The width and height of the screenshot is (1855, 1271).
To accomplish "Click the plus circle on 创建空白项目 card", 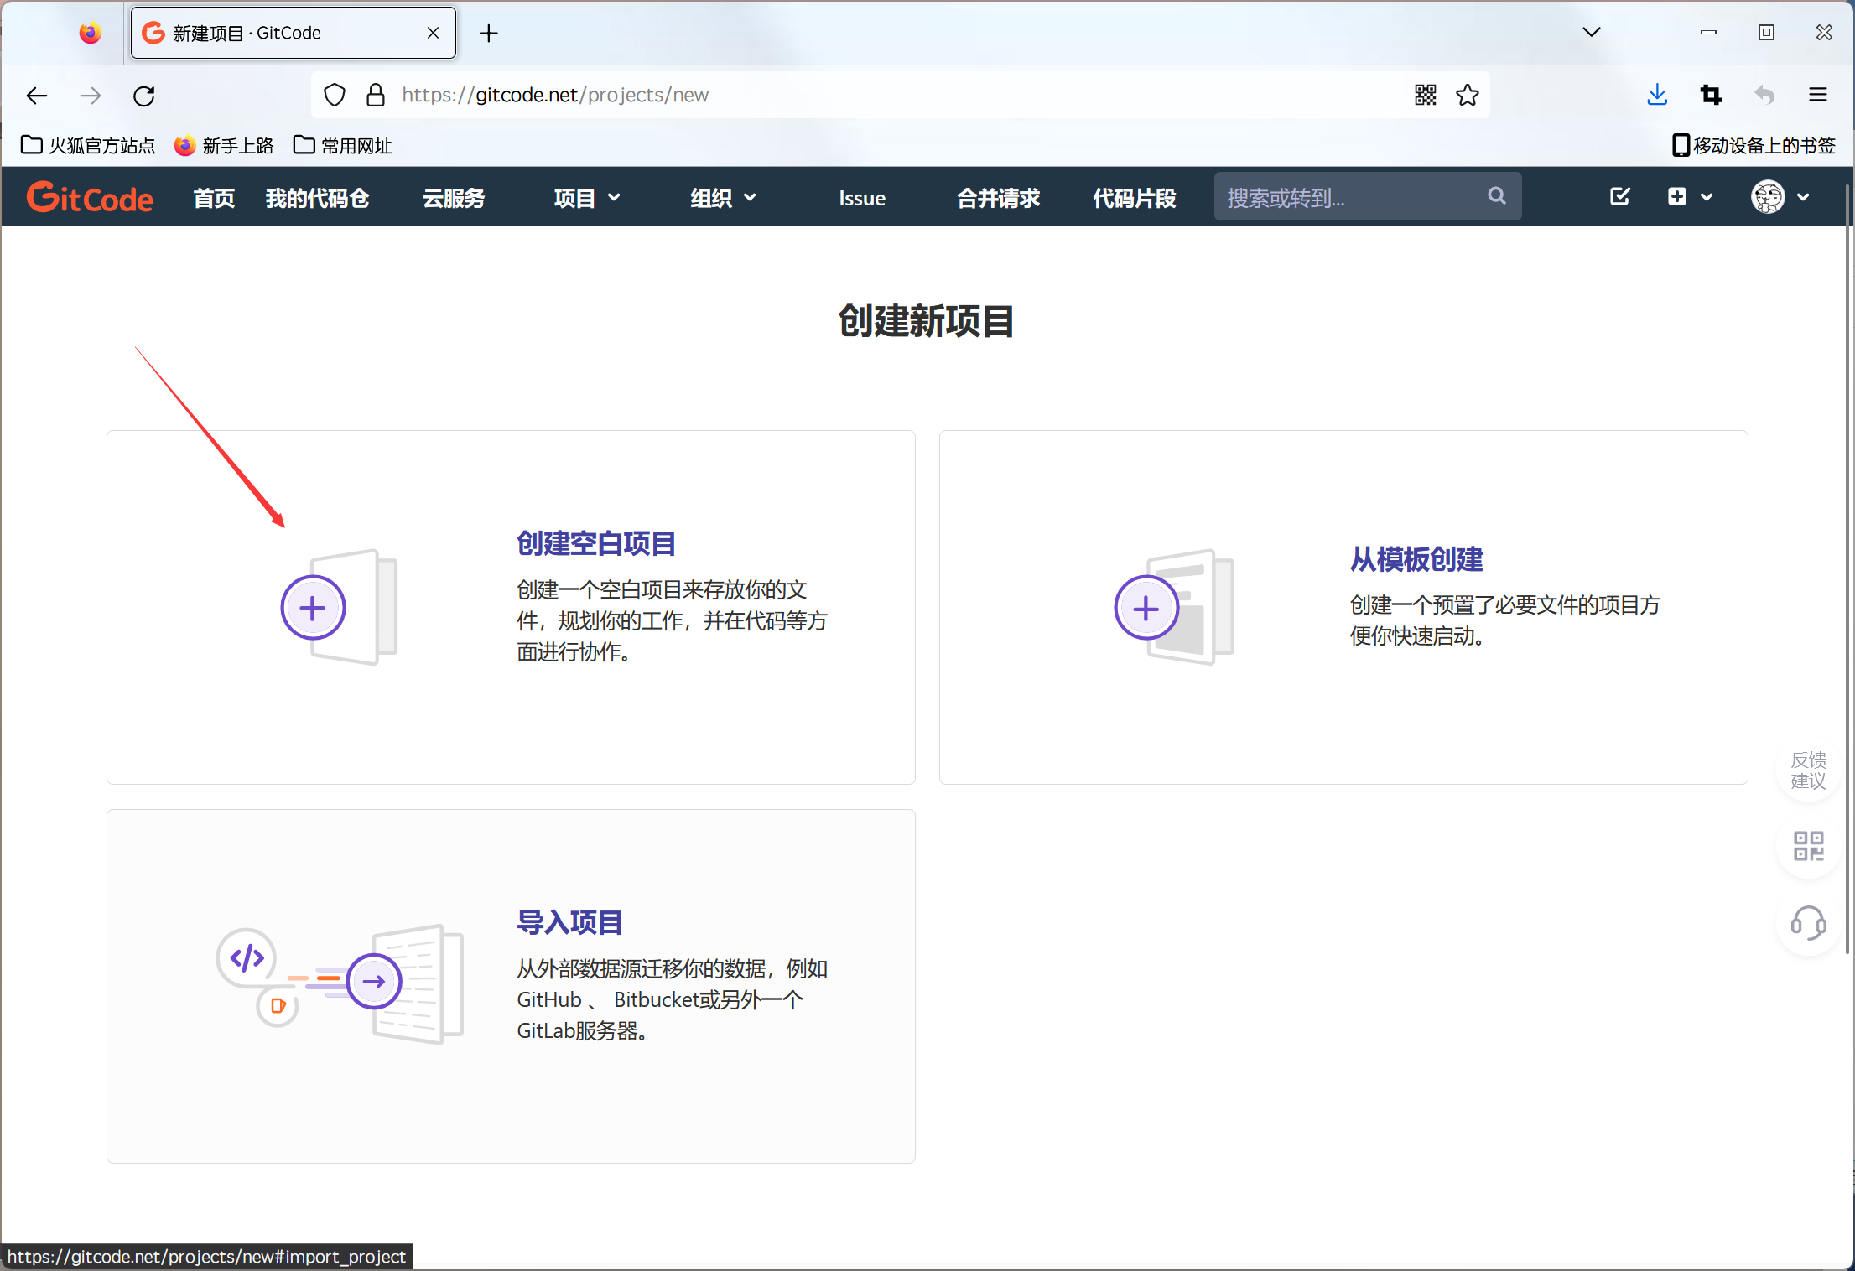I will click(312, 607).
